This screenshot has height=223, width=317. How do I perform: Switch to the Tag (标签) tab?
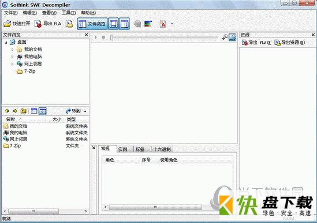click(142, 149)
